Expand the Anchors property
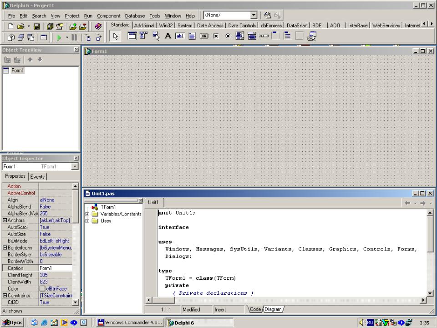 5,220
